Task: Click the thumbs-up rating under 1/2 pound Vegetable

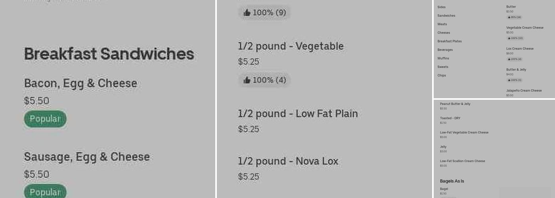Action: click(x=264, y=80)
